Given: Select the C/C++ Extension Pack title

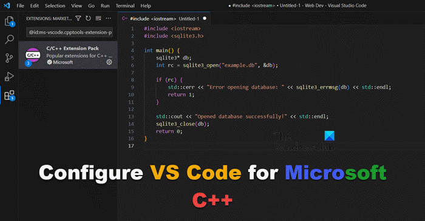Looking at the screenshot, I should click(72, 48).
